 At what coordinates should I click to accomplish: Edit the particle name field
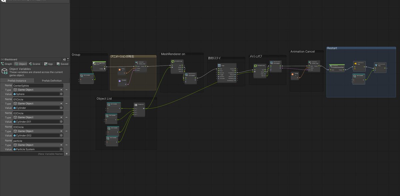coord(38,141)
